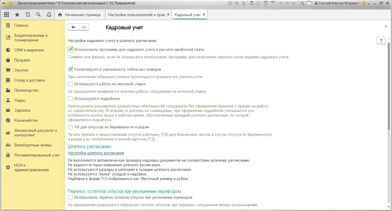392x211 pixels.
Task: Uncheck Использовать программу для кадрового учета
Action: pos(71,49)
